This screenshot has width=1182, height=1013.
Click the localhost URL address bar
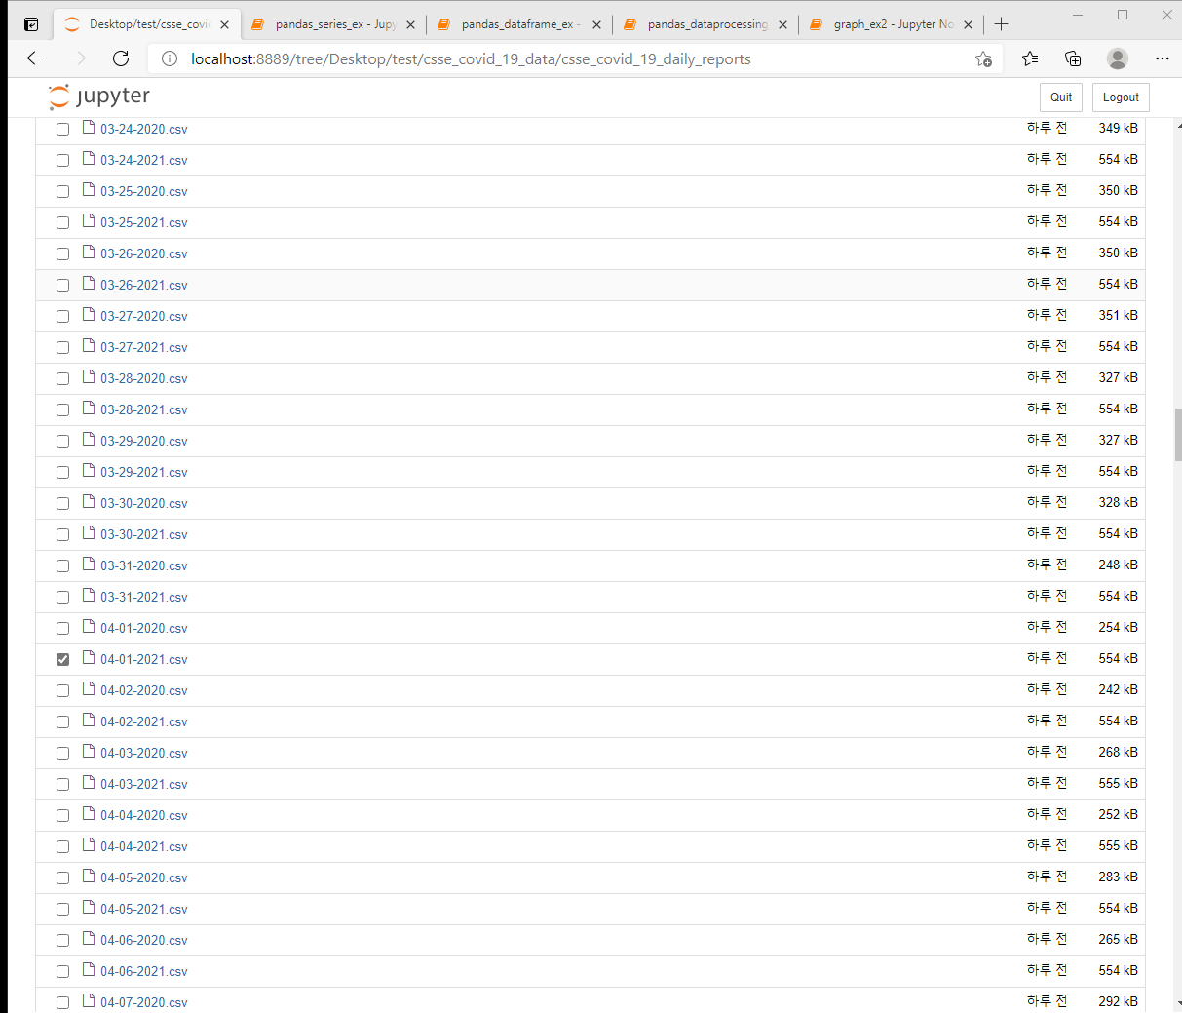[x=575, y=58]
